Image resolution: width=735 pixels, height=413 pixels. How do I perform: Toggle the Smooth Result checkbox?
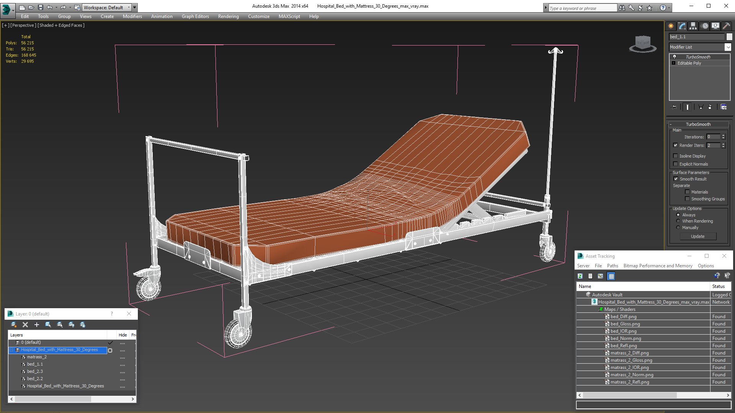(676, 179)
